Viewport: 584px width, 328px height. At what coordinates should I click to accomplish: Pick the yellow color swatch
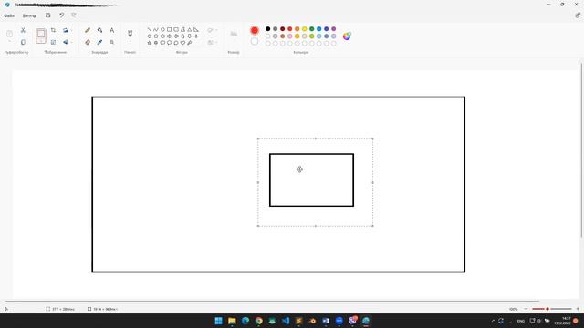pyautogui.click(x=304, y=28)
